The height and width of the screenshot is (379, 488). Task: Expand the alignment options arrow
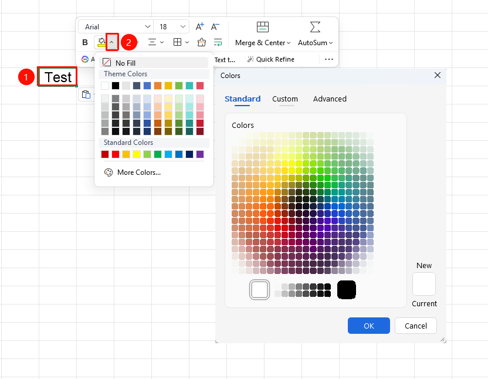[162, 42]
